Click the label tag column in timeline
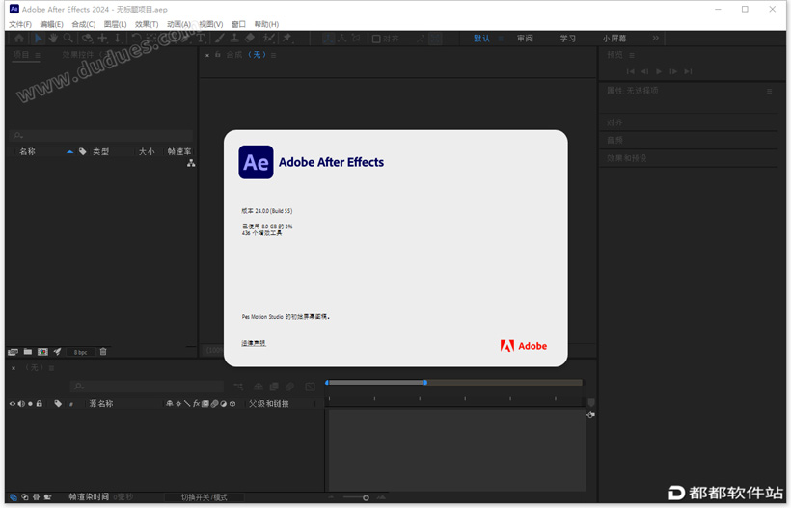The image size is (791, 508). click(58, 403)
